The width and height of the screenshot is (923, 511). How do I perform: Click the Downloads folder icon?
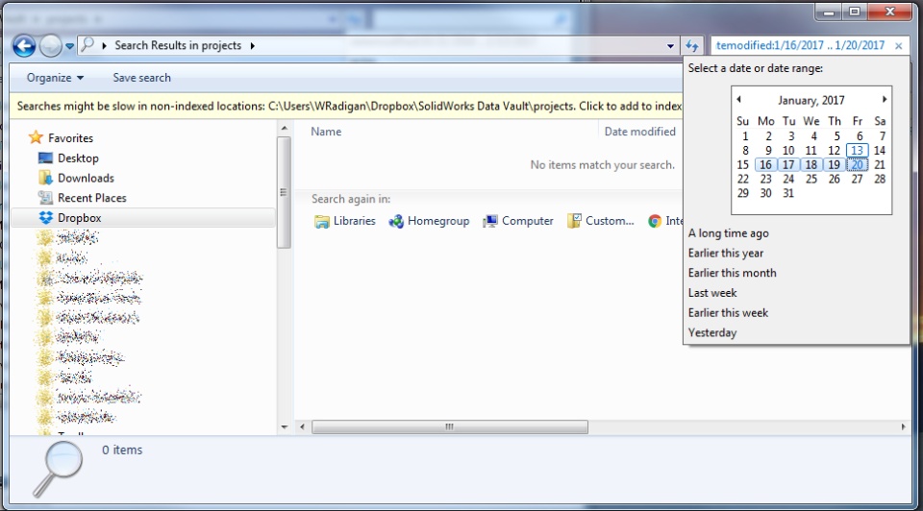tap(45, 178)
